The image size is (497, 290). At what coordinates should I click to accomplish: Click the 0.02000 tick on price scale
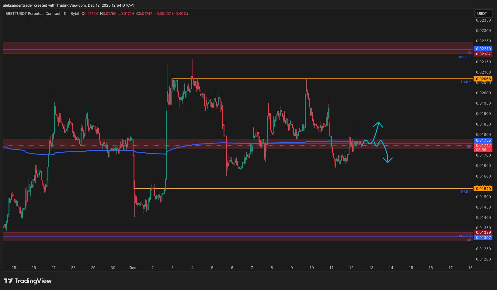coord(483,93)
